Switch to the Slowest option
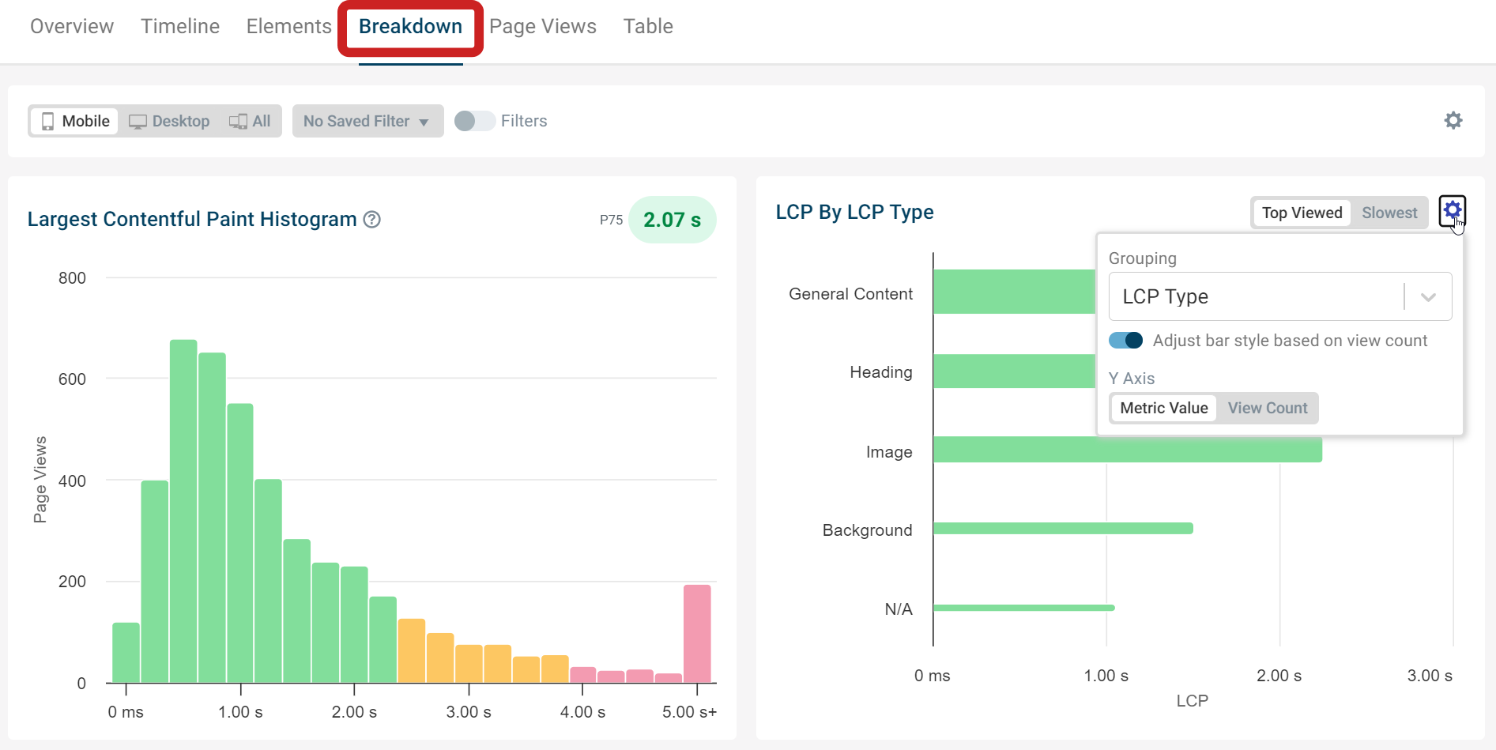The height and width of the screenshot is (750, 1496). [1389, 213]
